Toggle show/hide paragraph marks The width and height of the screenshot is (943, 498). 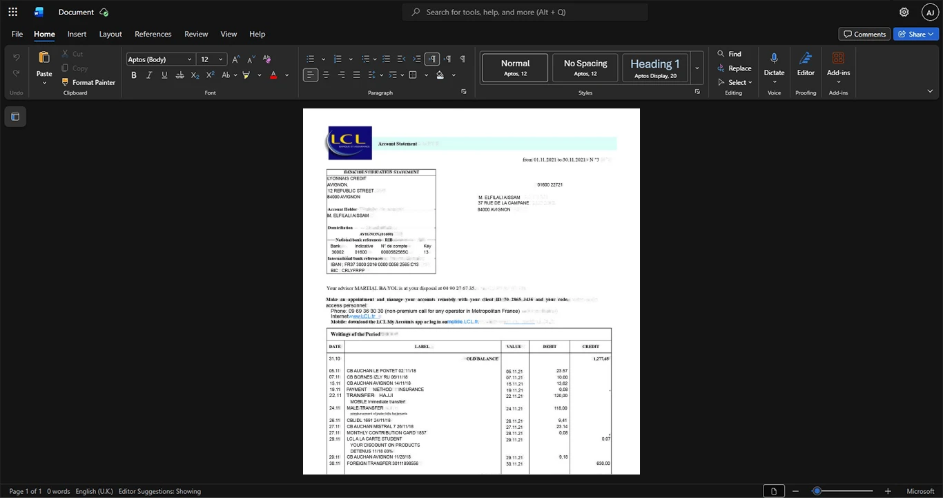click(463, 59)
